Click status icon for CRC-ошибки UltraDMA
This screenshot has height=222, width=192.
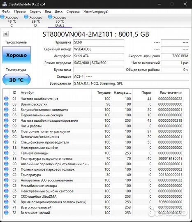6,197
